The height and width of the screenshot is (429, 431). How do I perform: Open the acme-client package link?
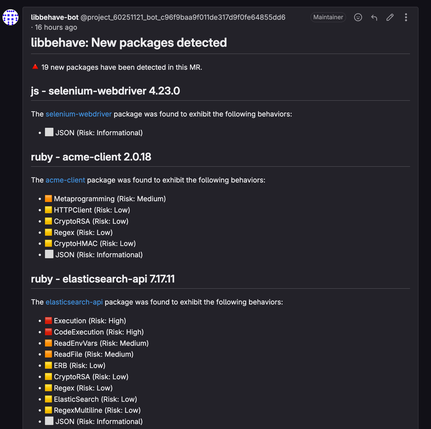pos(65,180)
